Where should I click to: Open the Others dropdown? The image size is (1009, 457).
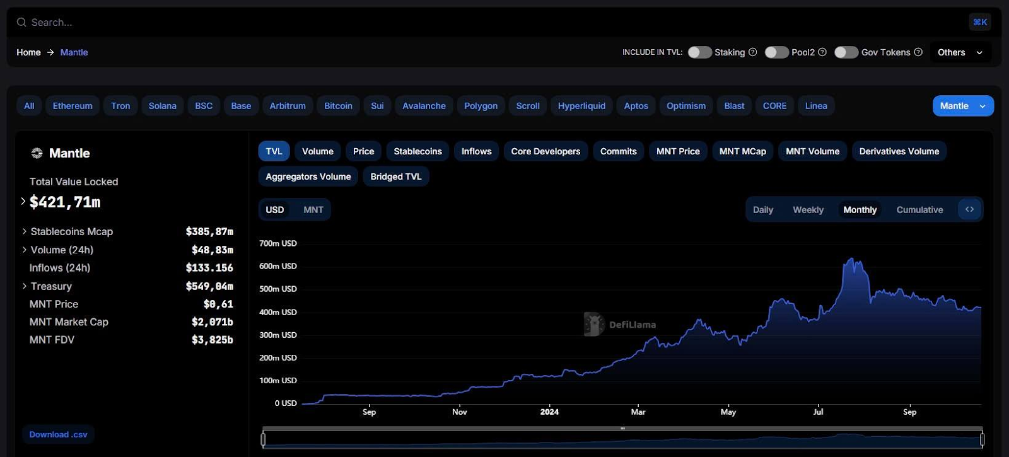(x=960, y=52)
